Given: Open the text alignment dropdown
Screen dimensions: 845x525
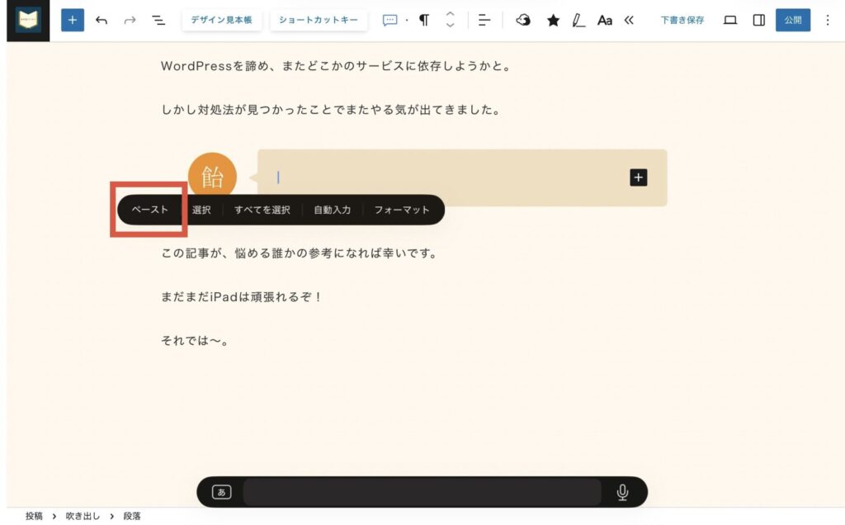Looking at the screenshot, I should [484, 20].
